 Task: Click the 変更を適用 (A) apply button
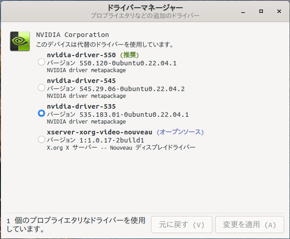[249, 225]
